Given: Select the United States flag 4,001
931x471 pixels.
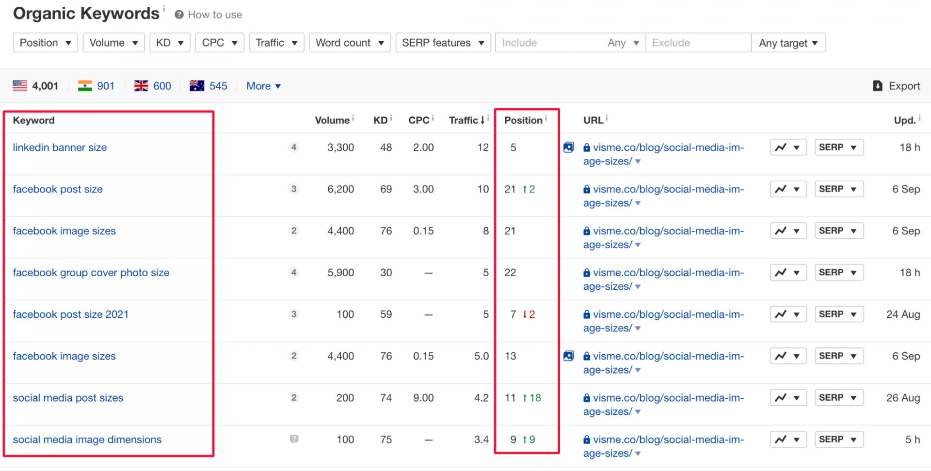Looking at the screenshot, I should 35,86.
